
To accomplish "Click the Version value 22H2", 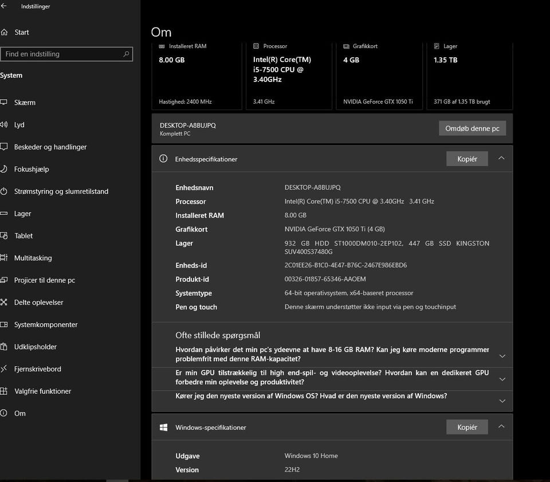I will (292, 470).
